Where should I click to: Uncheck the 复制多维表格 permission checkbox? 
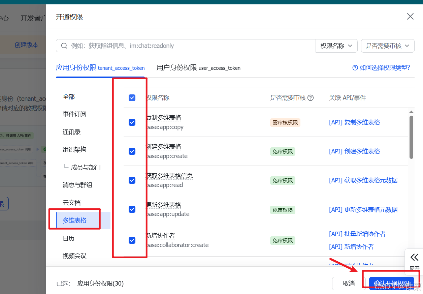[132, 122]
